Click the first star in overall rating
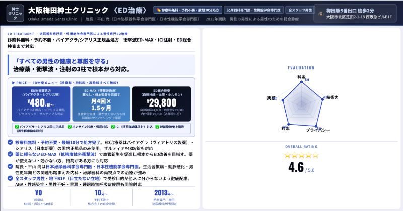This screenshot has height=211, width=403. [289, 155]
